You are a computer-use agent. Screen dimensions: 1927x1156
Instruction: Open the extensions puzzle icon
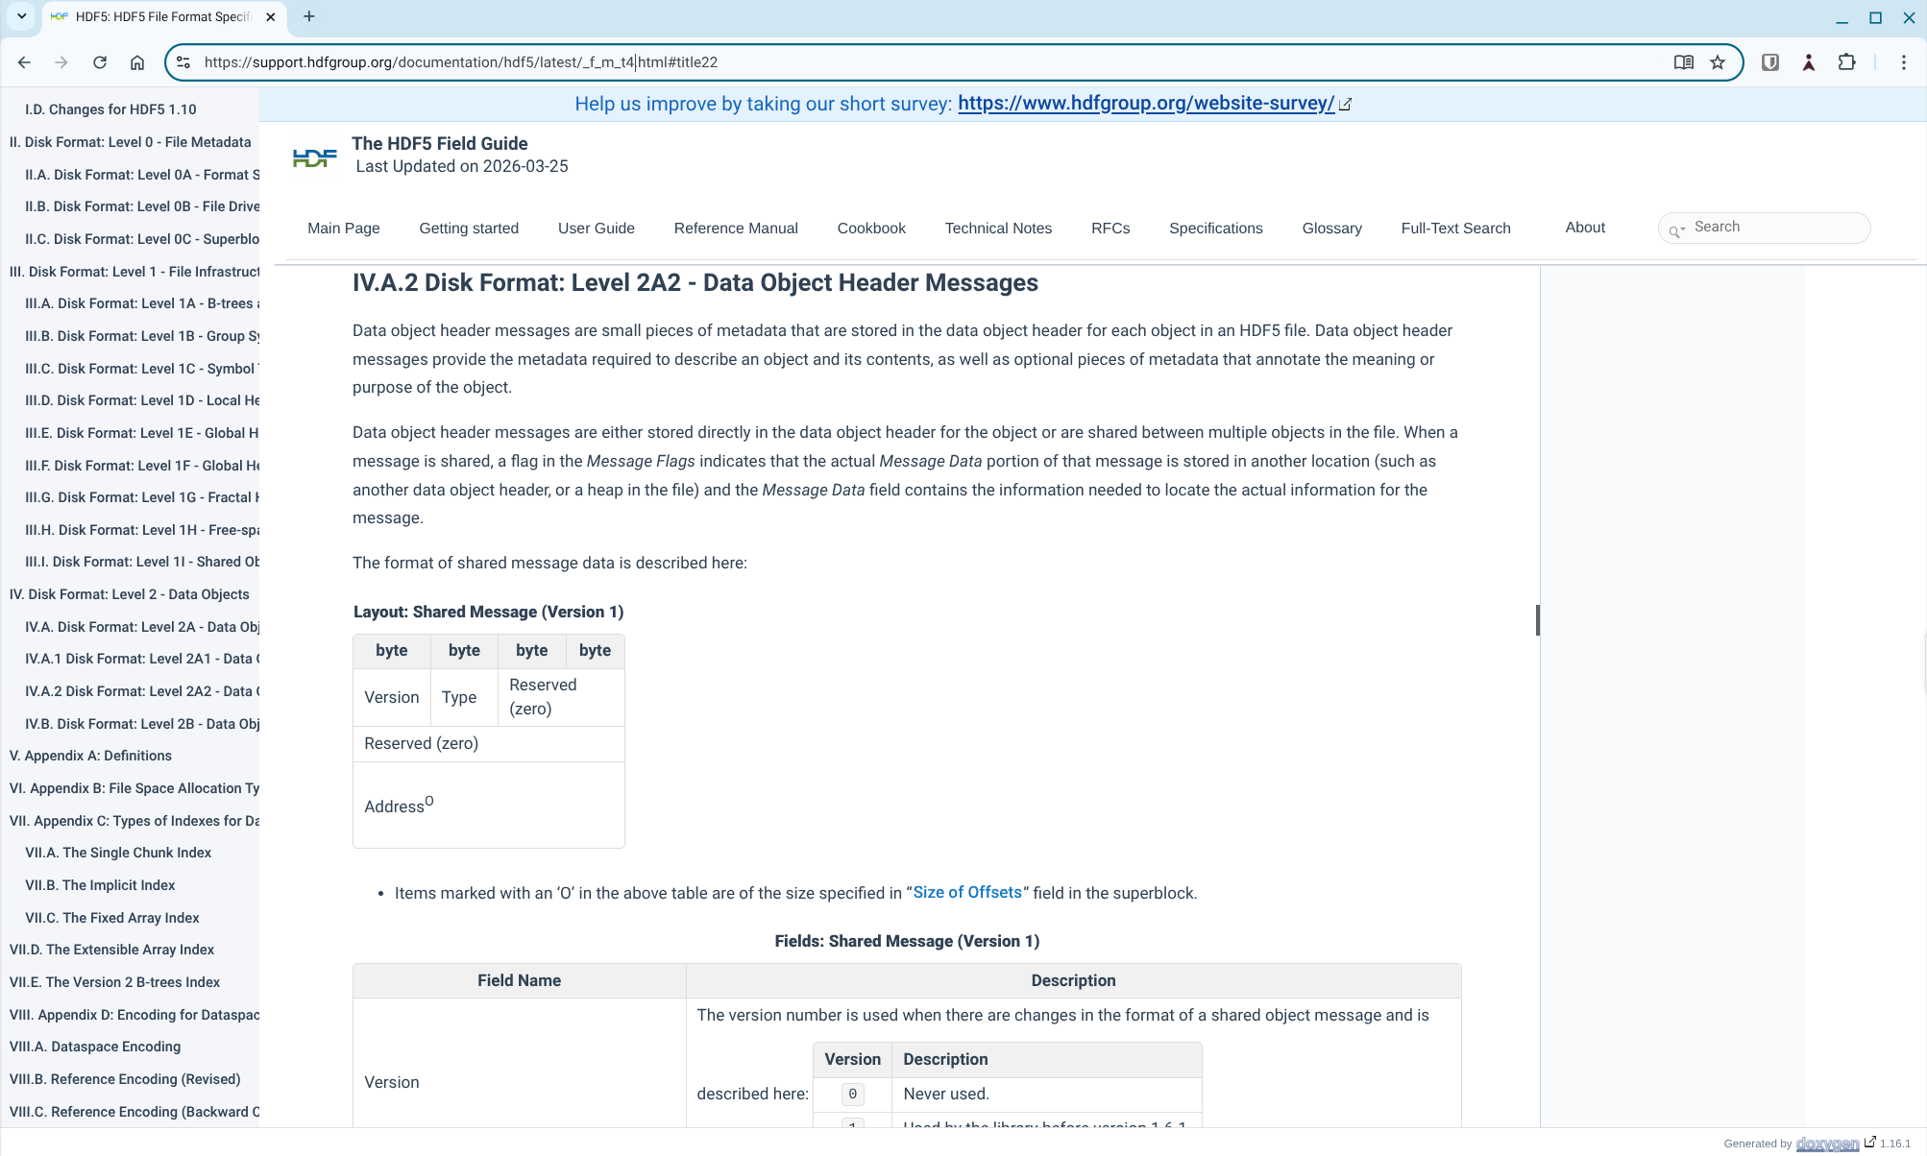1846,62
